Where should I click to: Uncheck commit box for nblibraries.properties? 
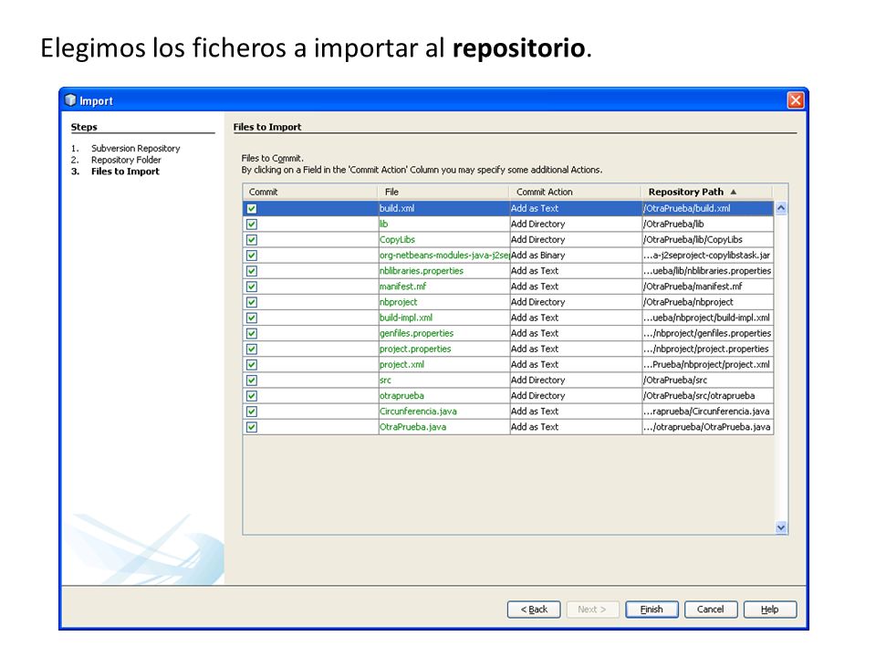(252, 271)
